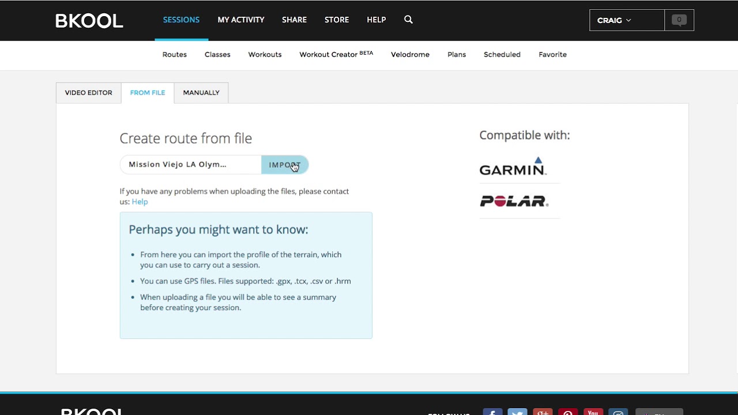Expand the CRAIG user account dropdown
Screen dimensions: 738x415
(627, 20)
